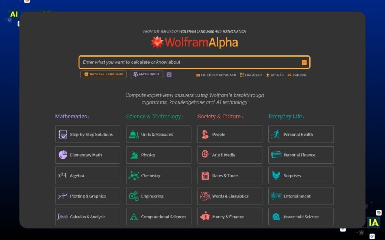The height and width of the screenshot is (240, 385).
Task: Click the orange keyboard icon in search bar
Action: pyautogui.click(x=304, y=62)
